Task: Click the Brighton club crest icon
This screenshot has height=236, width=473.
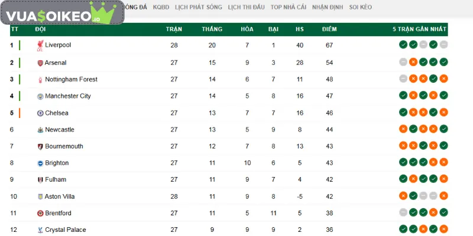Action: 40,163
